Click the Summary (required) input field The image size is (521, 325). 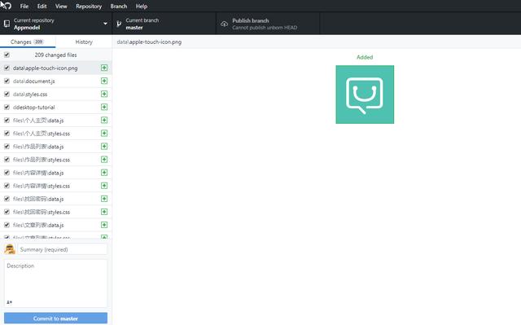point(63,249)
